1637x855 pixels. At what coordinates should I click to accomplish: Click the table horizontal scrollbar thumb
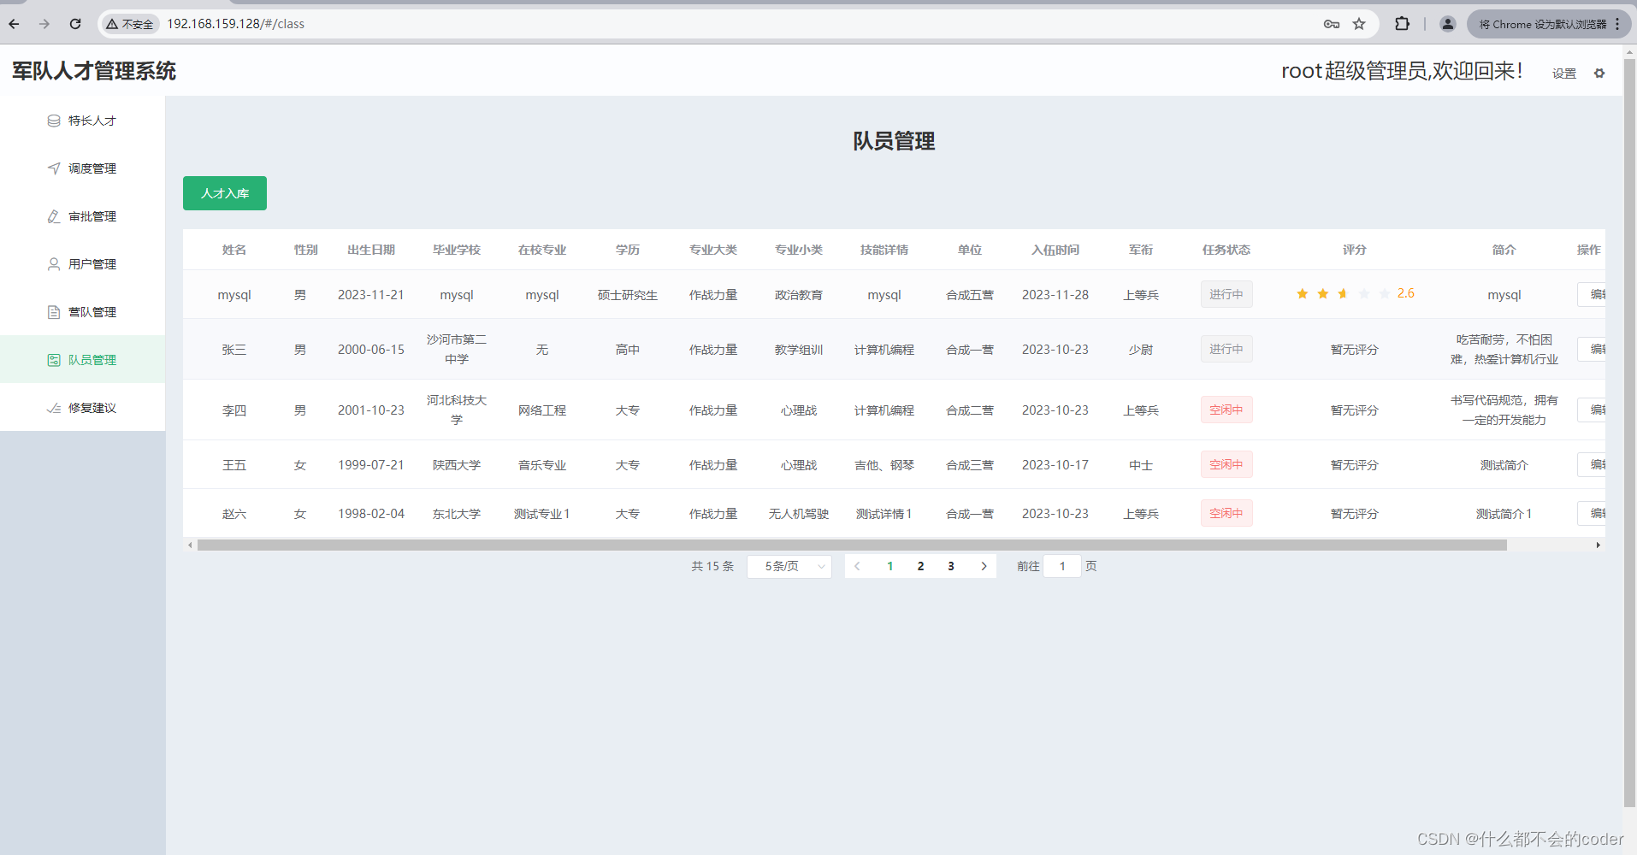click(x=852, y=545)
